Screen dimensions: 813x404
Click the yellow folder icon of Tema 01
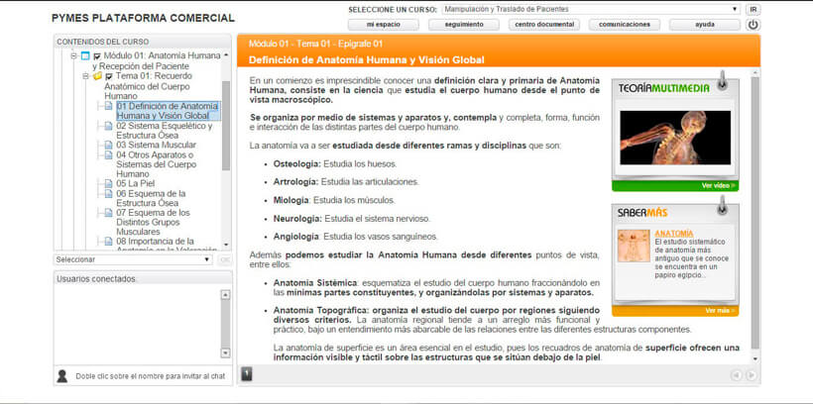[97, 76]
